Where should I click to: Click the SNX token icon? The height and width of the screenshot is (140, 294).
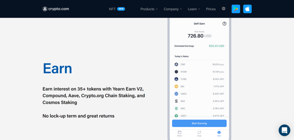point(176,101)
